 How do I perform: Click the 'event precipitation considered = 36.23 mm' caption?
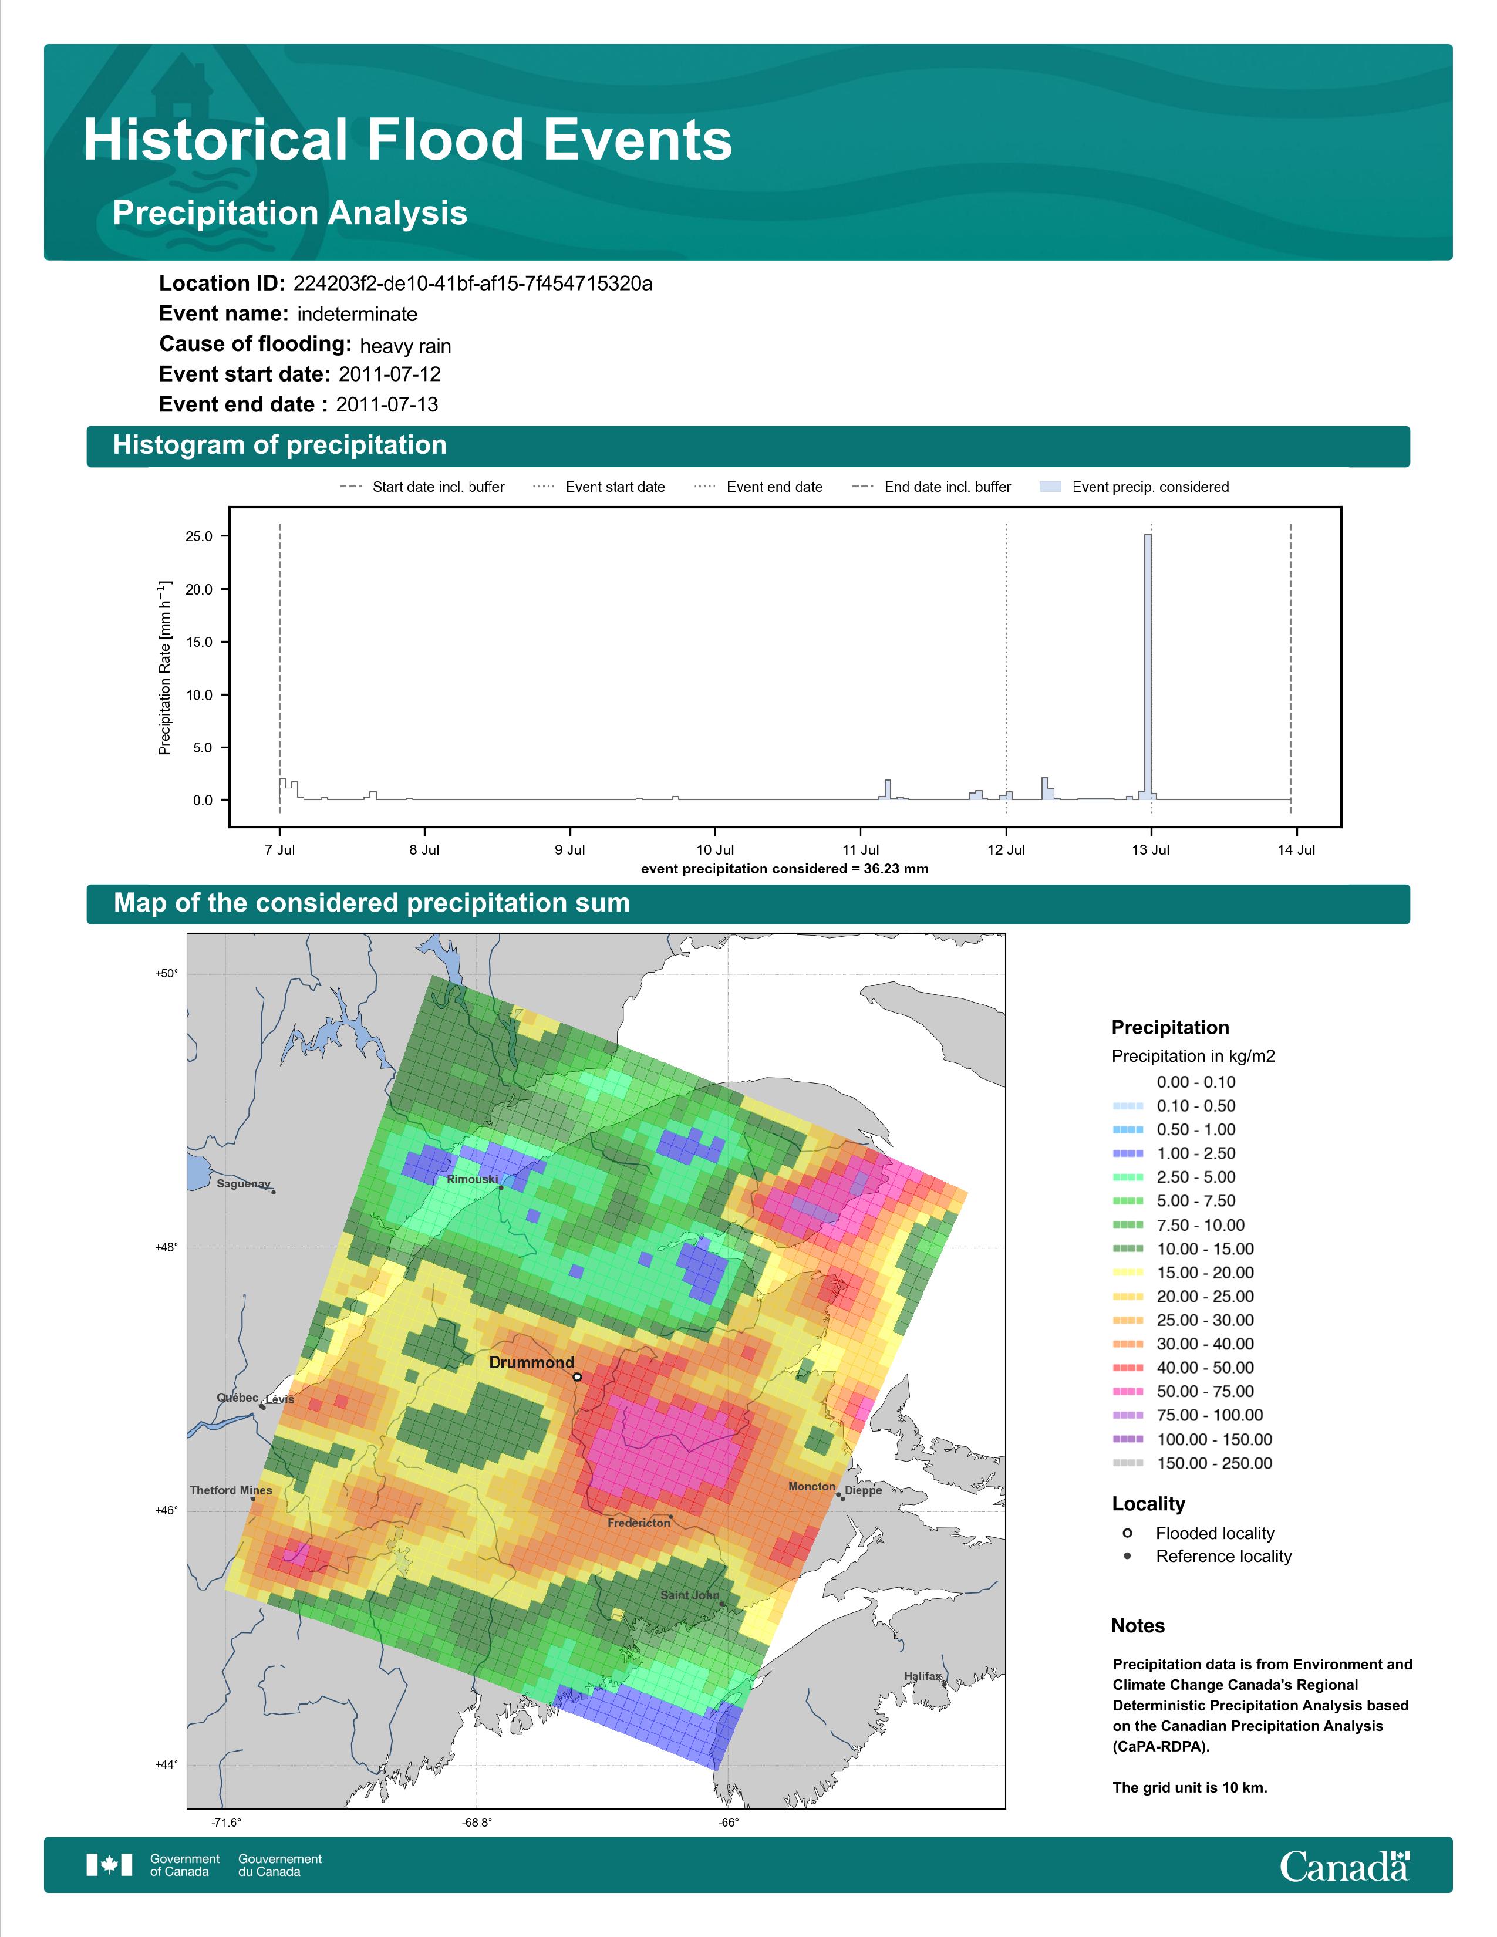tap(785, 869)
